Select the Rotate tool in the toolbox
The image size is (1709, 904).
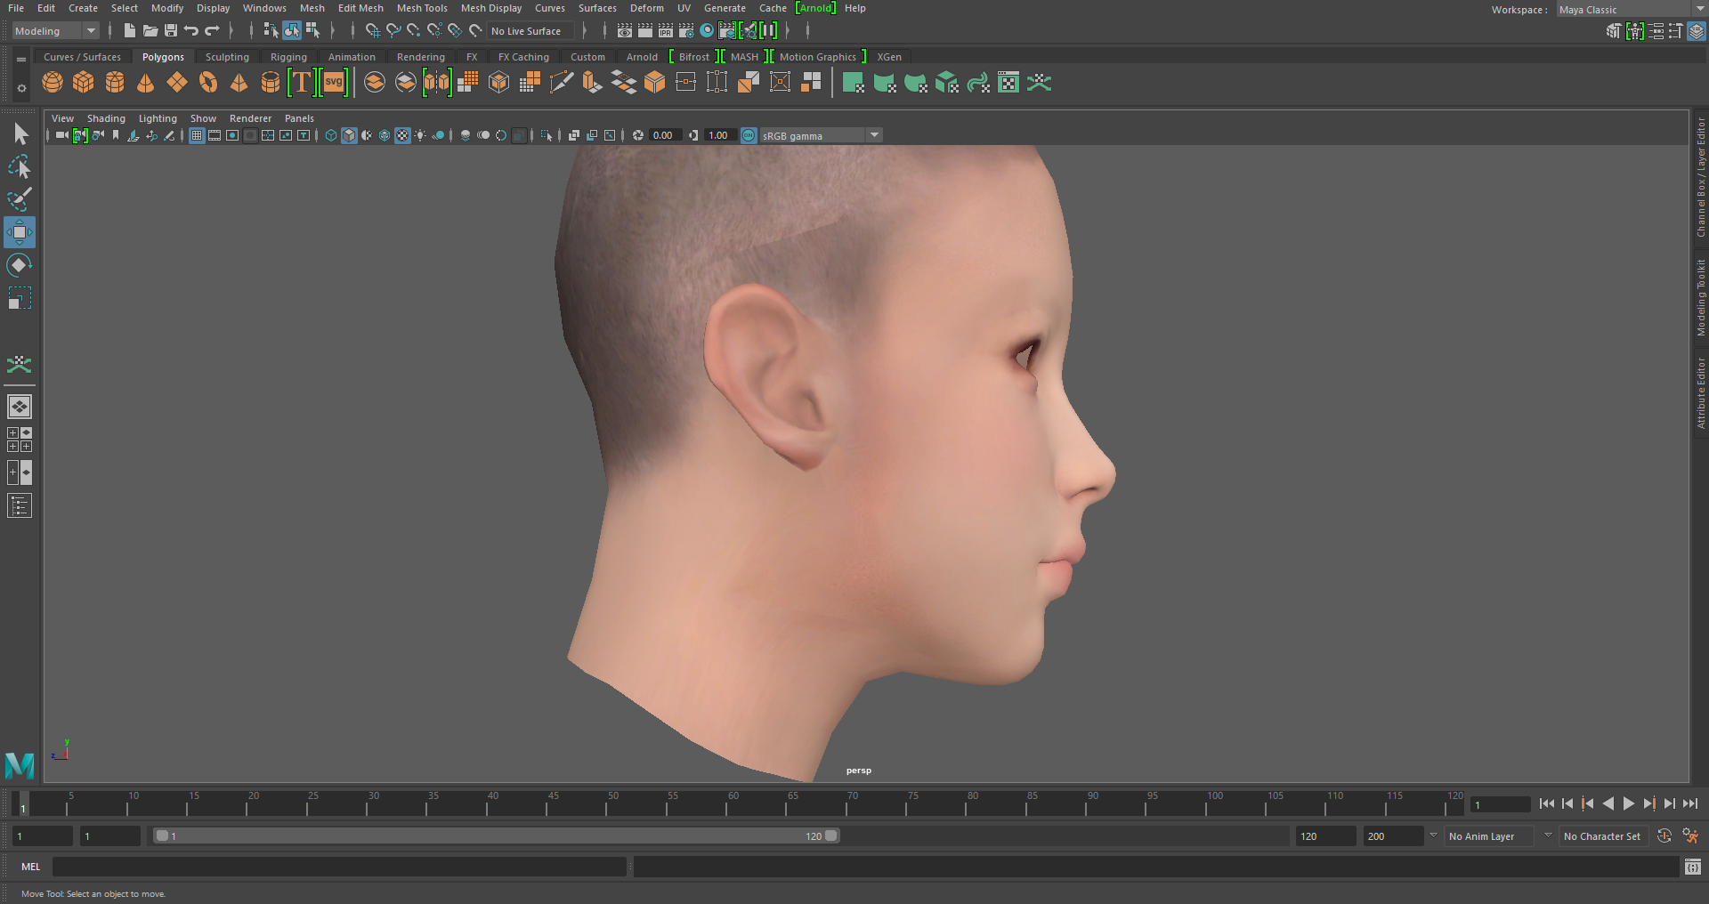[20, 265]
